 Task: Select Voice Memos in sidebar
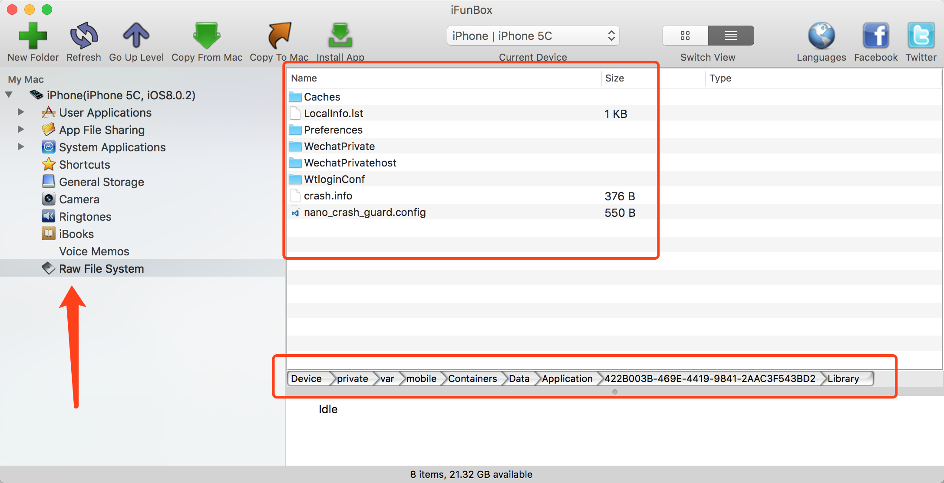pyautogui.click(x=94, y=251)
